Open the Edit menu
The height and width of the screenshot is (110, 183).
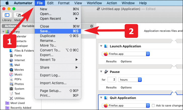point(50,3)
